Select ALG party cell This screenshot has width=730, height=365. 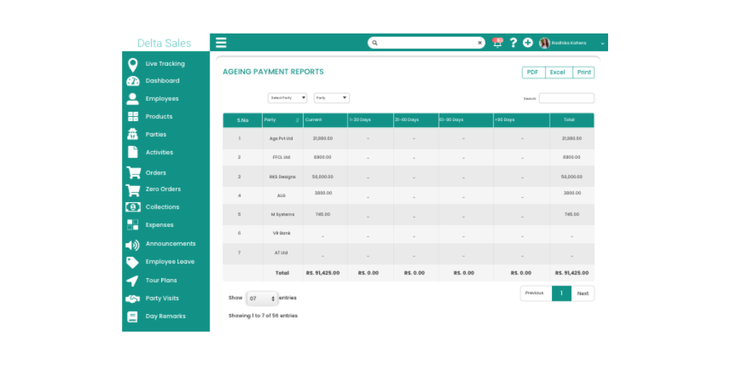click(x=283, y=196)
